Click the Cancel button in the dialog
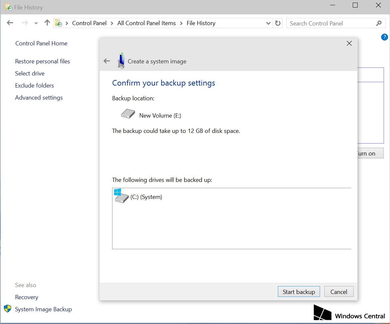 coord(339,291)
